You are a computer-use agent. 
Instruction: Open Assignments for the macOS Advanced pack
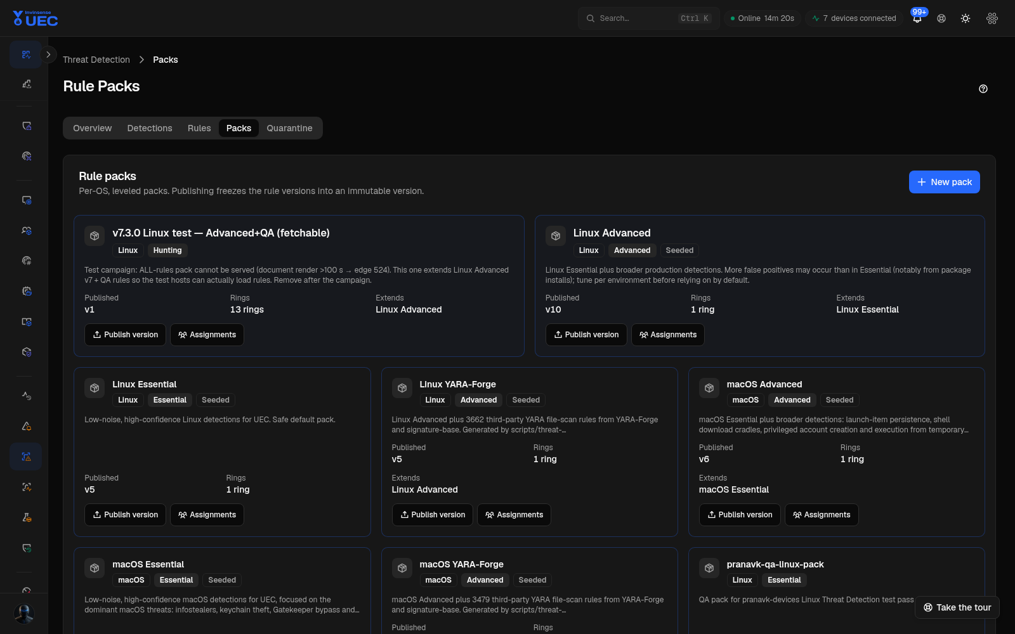point(822,515)
